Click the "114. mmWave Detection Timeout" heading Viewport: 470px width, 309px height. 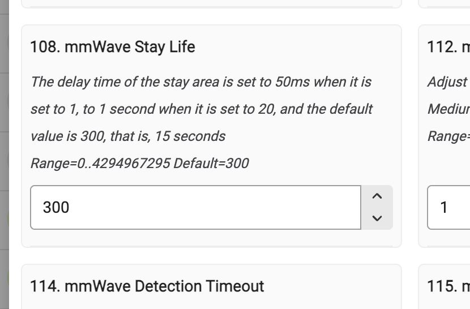pos(147,286)
